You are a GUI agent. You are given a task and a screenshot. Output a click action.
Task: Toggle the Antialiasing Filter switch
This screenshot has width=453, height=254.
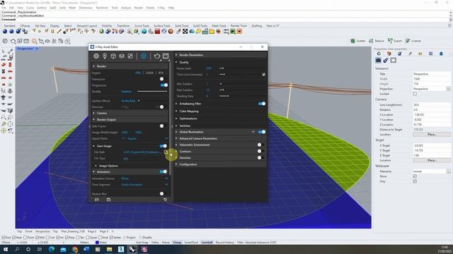click(262, 104)
